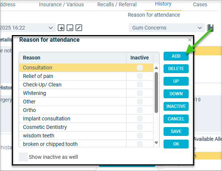Screen dimensions: 222x171
Task: Click the remove history entry minus icon
Action: pyautogui.click(x=70, y=28)
